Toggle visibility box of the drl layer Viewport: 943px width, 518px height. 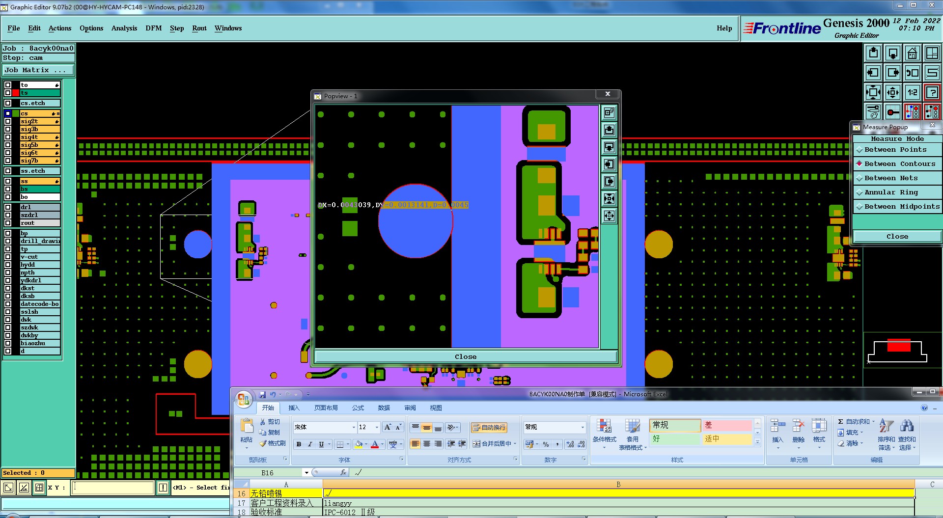(x=8, y=207)
